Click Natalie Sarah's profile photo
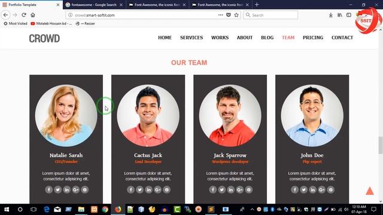This screenshot has height=215, width=383. 66,115
